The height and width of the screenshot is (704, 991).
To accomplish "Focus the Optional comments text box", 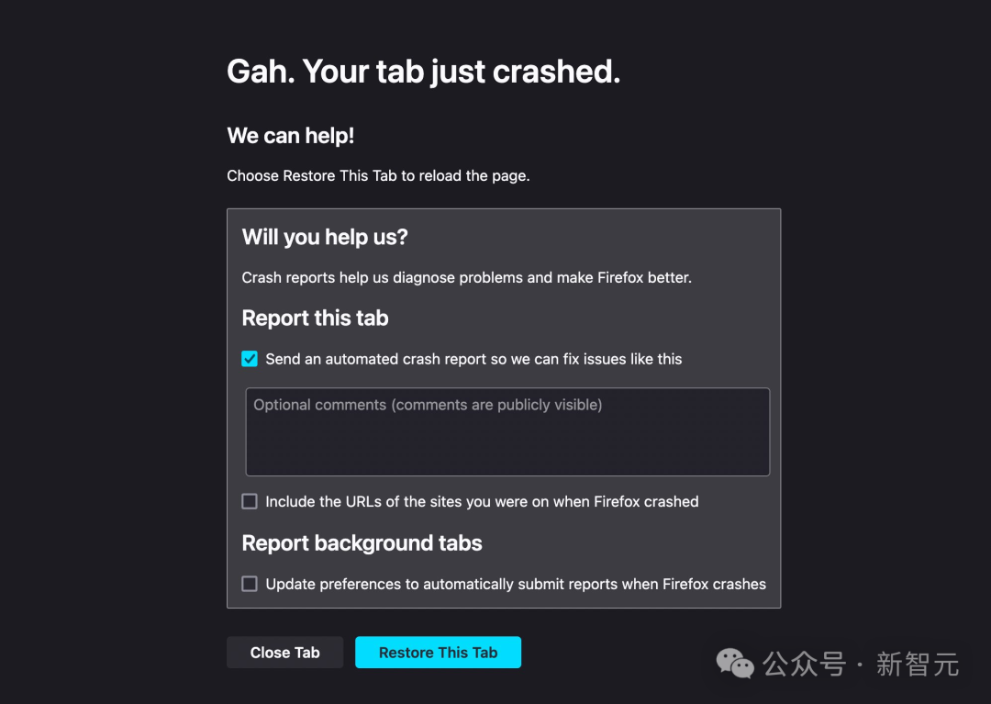I will point(507,432).
